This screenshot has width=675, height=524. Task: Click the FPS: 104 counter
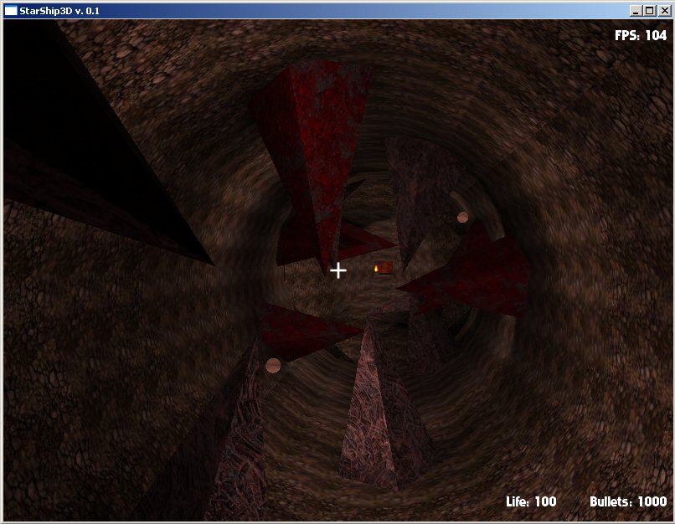coord(641,35)
